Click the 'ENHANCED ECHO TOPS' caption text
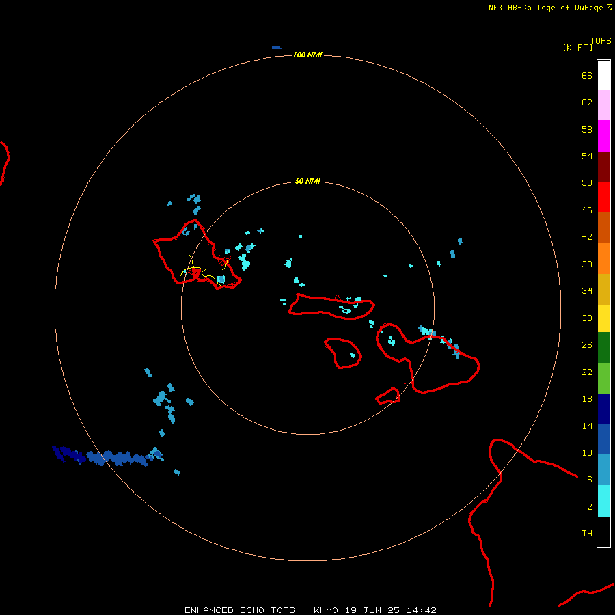Viewport: 615px width, 615px height. coord(240,610)
